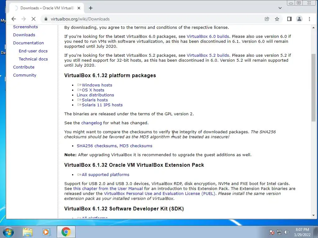Open a new tab with plus
This screenshot has width=318, height=238.
pos(91,8)
